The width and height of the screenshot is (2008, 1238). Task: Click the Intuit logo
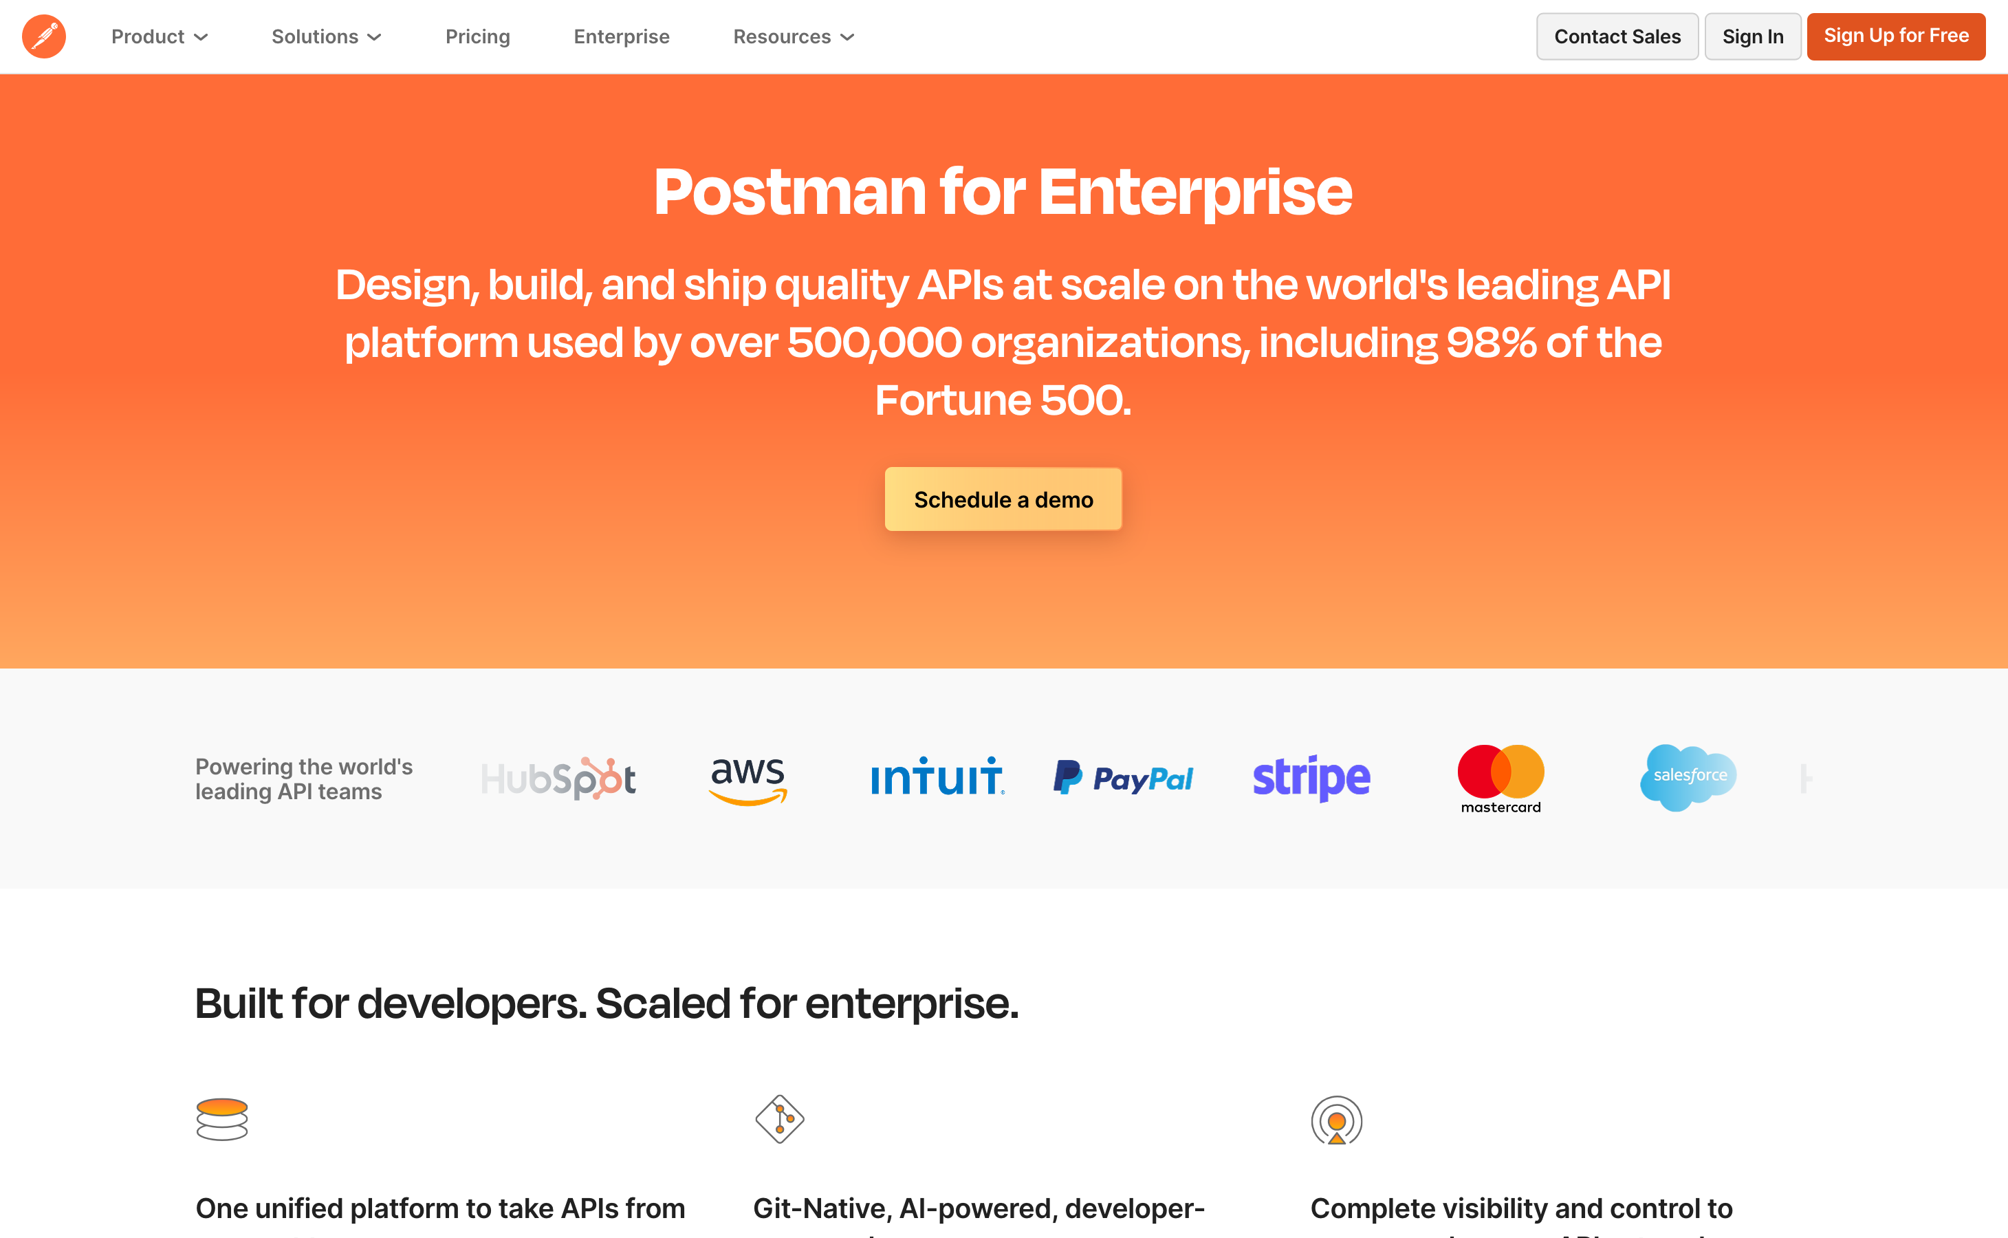click(938, 777)
